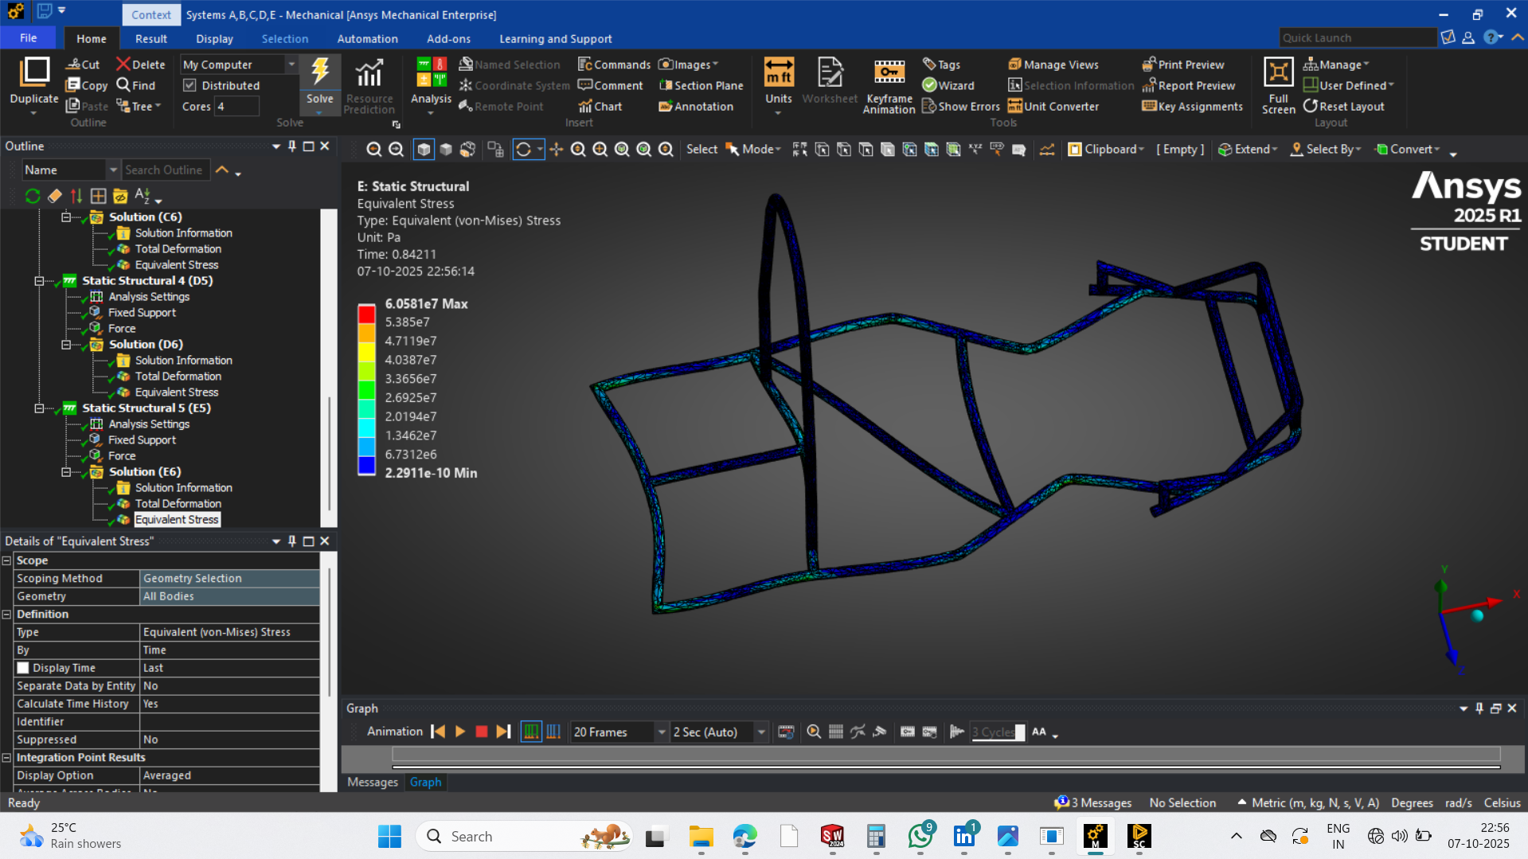Screen dimensions: 1528x859
Task: Collapse the Solution (C6) tree node
Action: click(66, 217)
